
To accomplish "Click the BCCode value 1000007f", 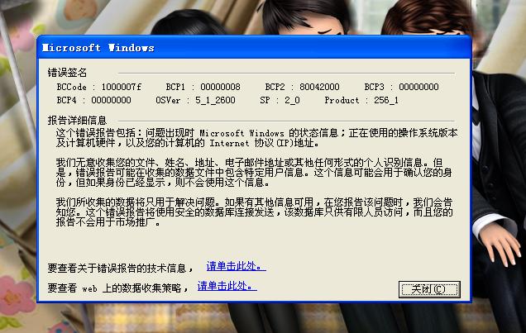I will click(x=122, y=87).
